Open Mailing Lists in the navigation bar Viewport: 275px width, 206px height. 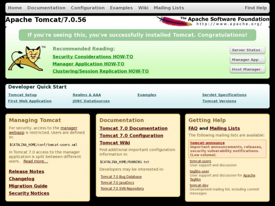point(169,8)
